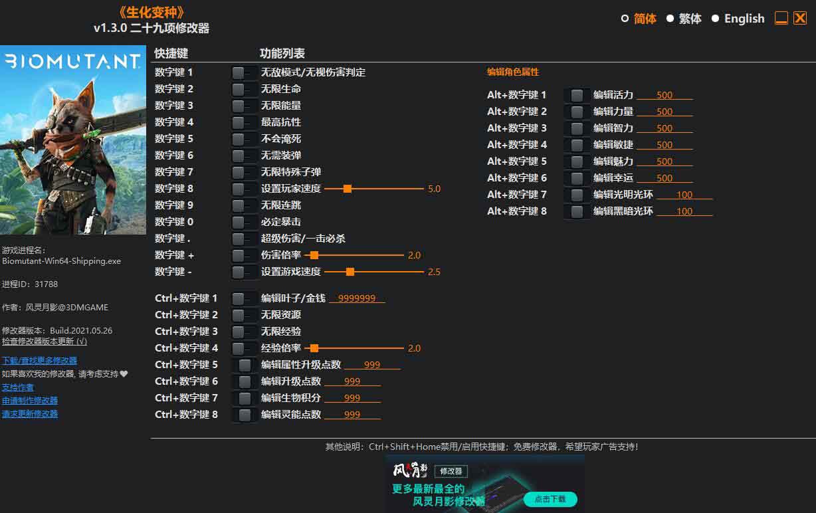
Task: Click 编辑活力 apply button
Action: coord(577,95)
